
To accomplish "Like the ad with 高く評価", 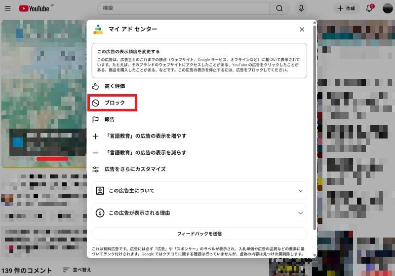I will tap(114, 86).
